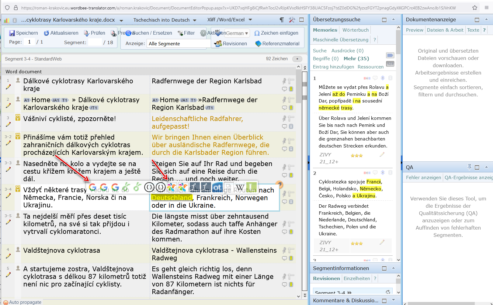Pin the QA panel
This screenshot has width=493, height=305.
[469, 167]
